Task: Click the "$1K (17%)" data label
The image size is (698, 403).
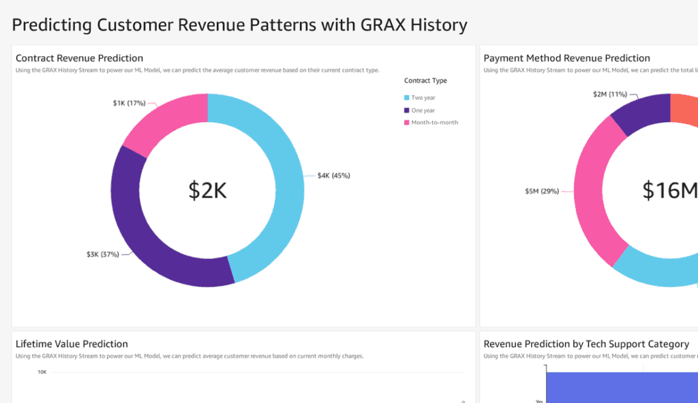Action: click(129, 103)
